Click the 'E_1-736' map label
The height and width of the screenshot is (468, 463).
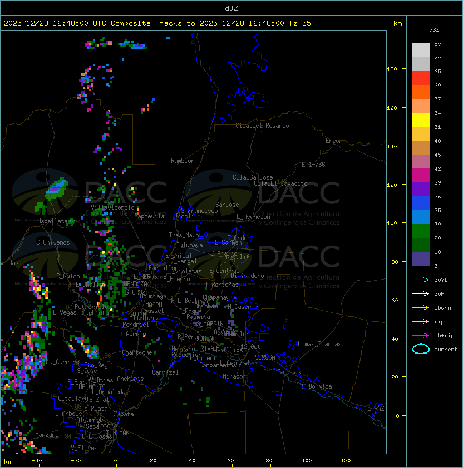[313, 165]
